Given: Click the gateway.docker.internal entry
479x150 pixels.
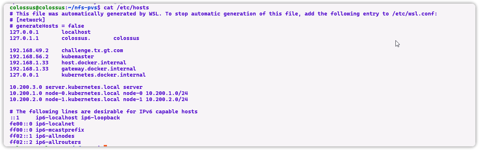Looking at the screenshot, I should coord(98,69).
